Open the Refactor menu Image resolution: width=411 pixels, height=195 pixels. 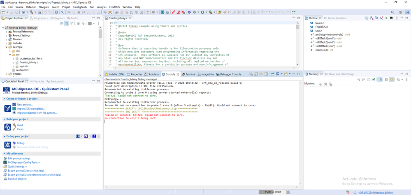[x=31, y=7]
